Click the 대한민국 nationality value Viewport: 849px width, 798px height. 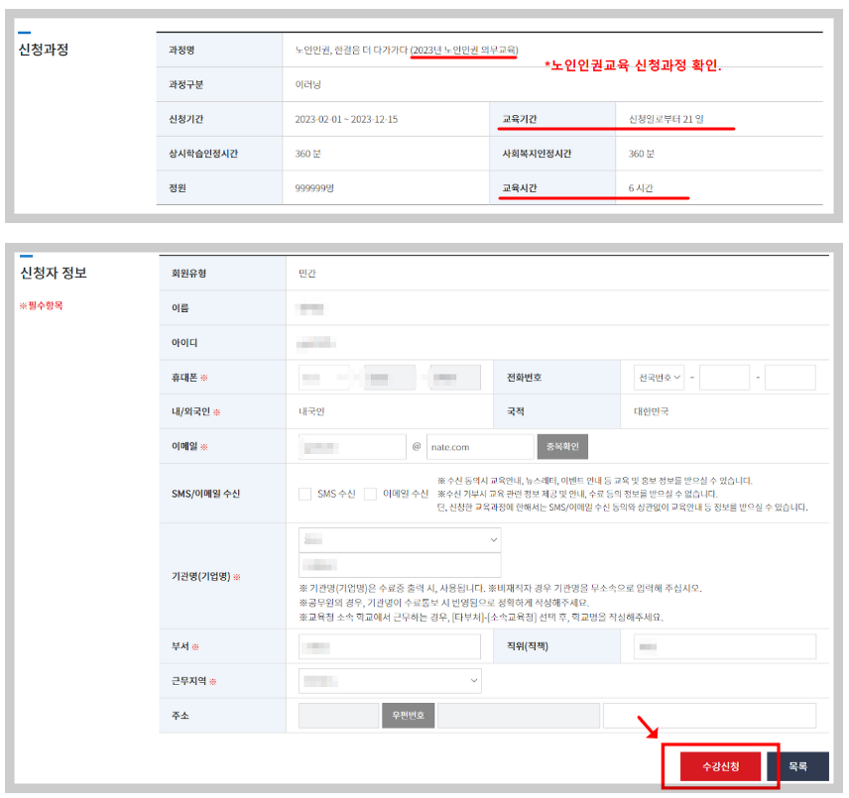pos(651,411)
